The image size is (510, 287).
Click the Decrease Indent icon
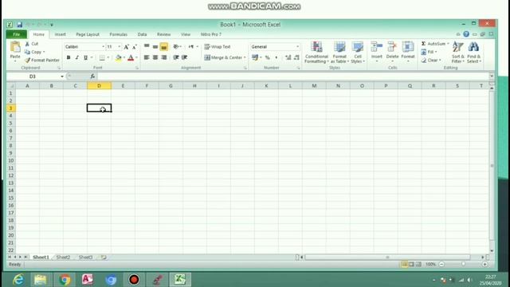point(176,57)
